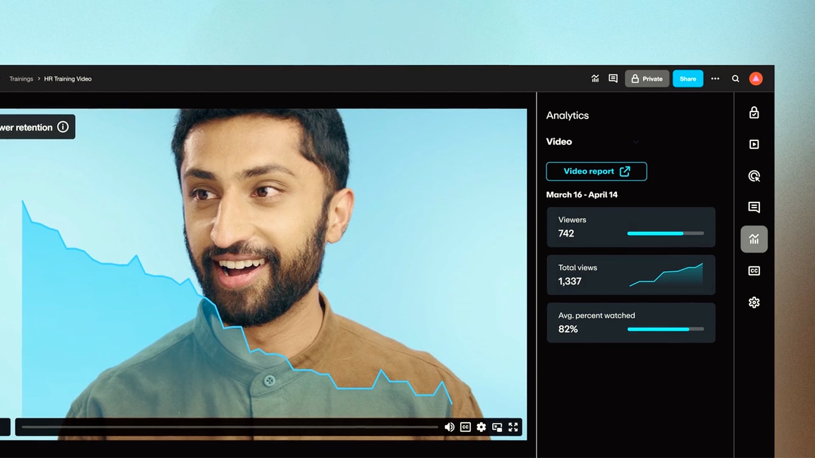Open comments from the top toolbar
Viewport: 815px width, 458px height.
613,78
